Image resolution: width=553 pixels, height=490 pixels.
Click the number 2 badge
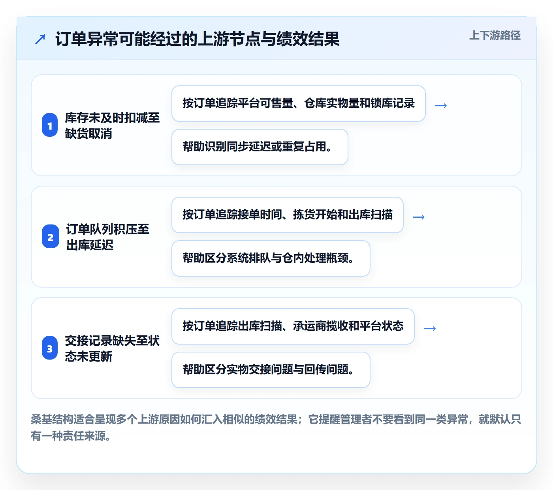[50, 237]
